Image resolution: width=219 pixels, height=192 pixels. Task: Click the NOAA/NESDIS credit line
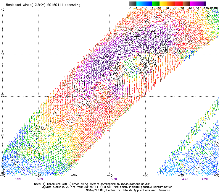coord(128,190)
